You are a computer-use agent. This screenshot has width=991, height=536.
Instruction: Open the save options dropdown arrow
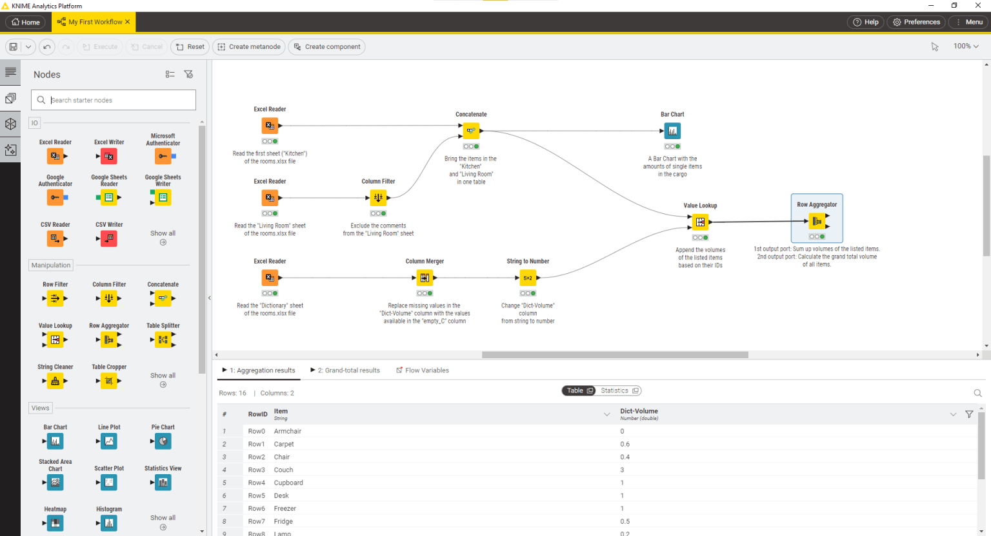28,47
